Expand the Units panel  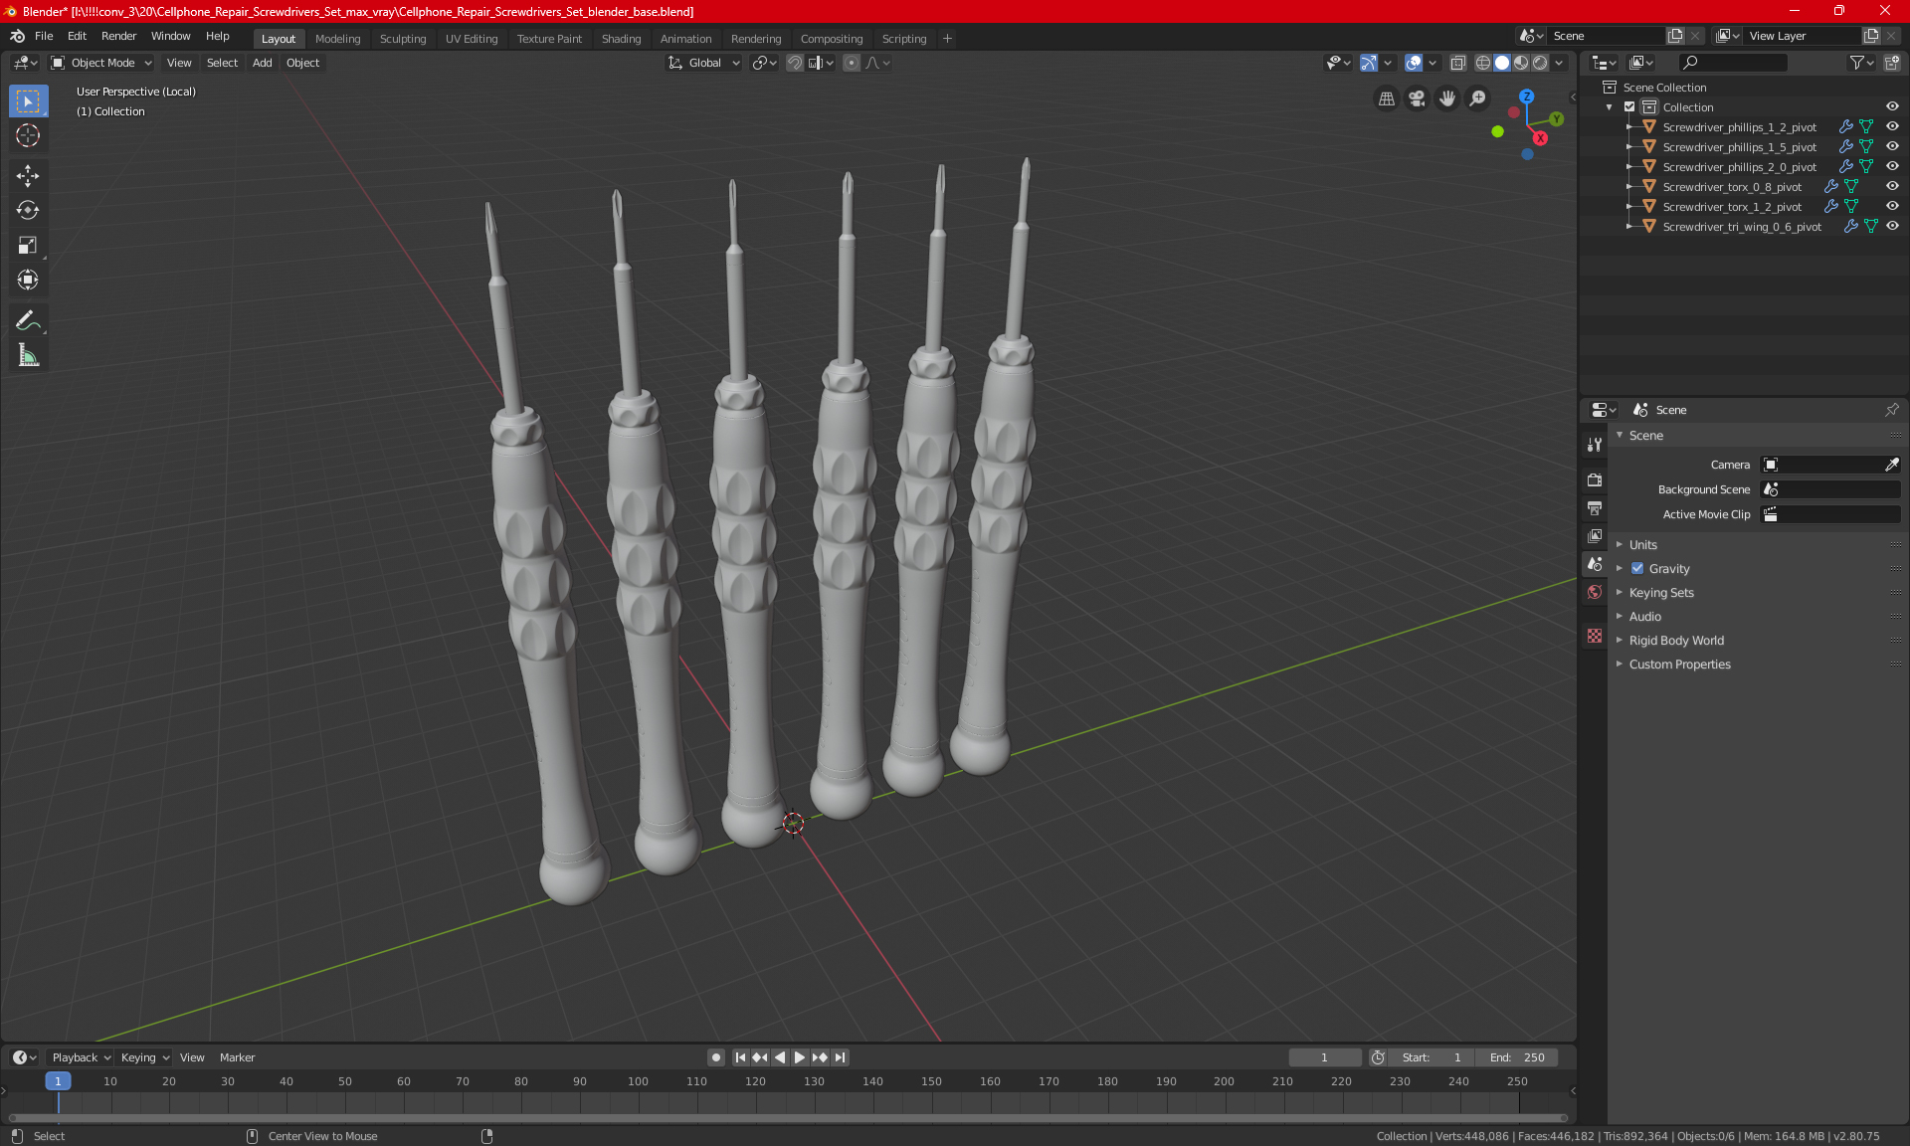[1642, 545]
